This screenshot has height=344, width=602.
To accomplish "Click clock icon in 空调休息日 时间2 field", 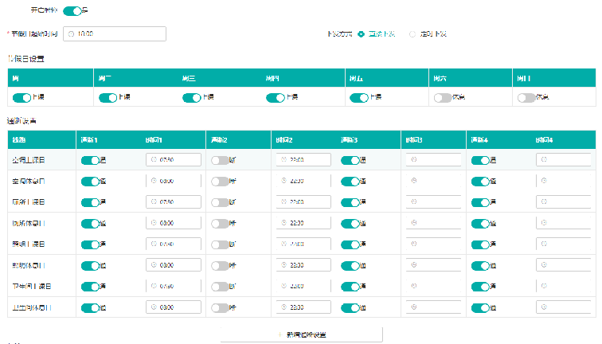I will (283, 181).
